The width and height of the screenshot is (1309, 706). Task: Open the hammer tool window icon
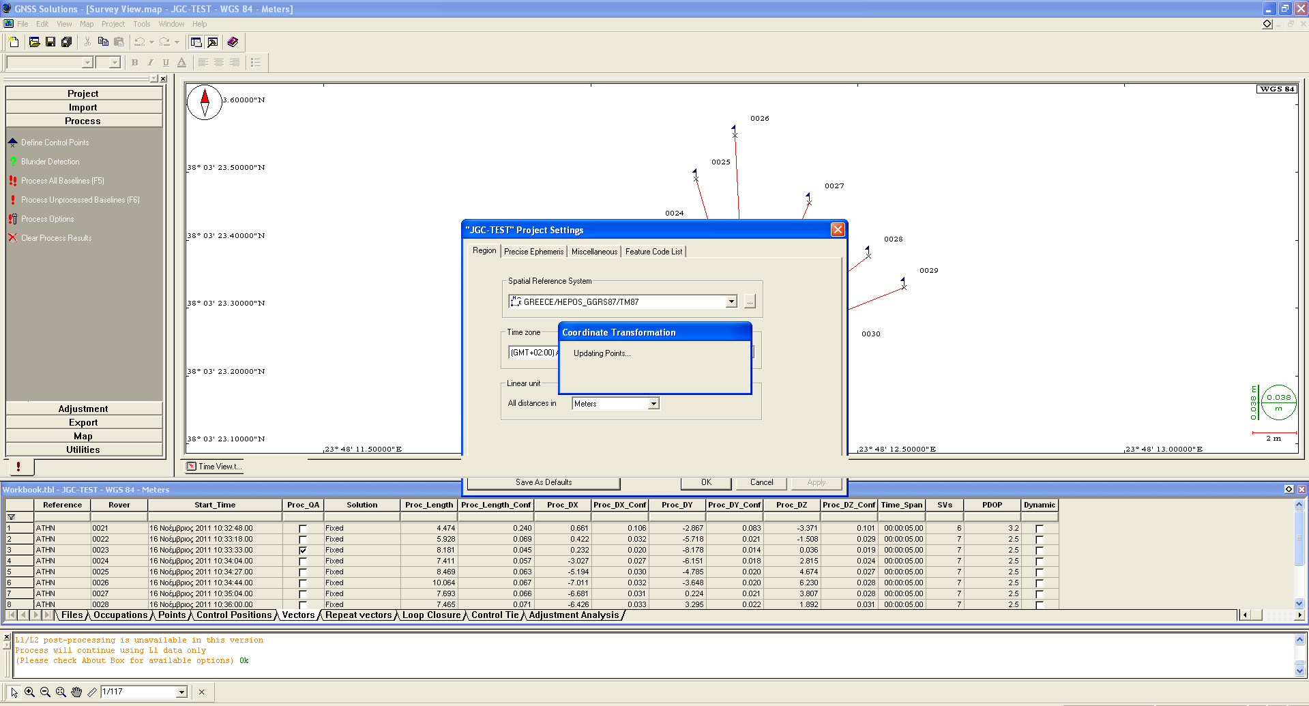click(213, 42)
